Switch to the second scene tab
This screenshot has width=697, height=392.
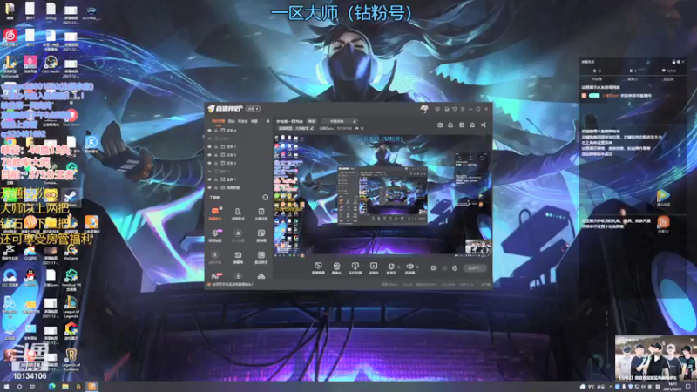pos(232,121)
